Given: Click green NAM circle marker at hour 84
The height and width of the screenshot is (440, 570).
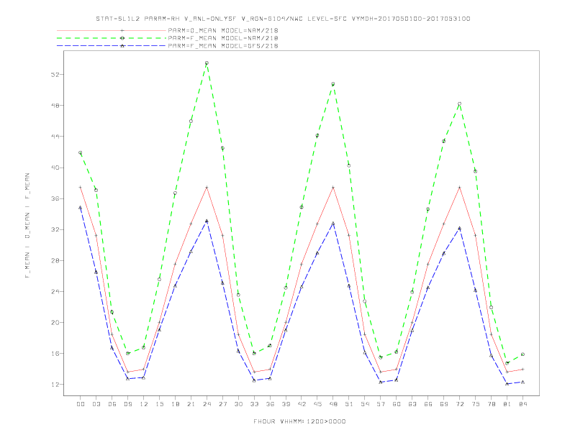Looking at the screenshot, I should [x=522, y=354].
